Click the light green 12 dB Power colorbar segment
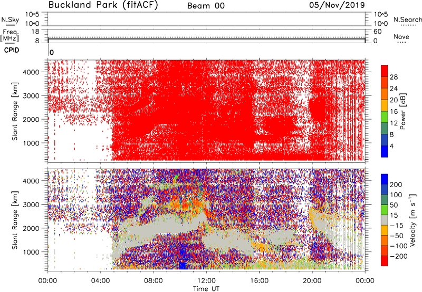This screenshot has height=292, width=422. point(385,116)
